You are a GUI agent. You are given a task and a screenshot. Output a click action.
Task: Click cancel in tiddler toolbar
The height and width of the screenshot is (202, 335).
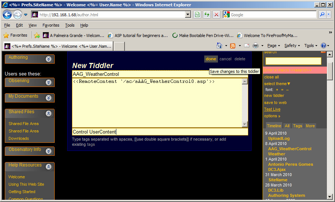225,59
